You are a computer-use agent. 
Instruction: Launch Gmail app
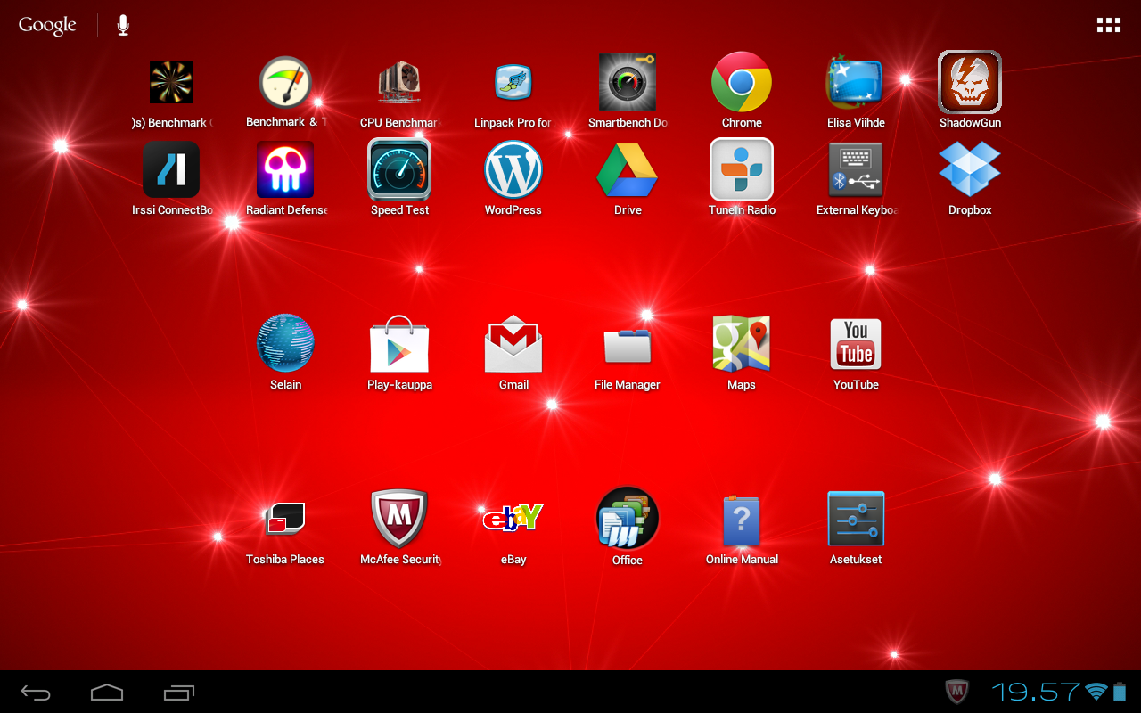(x=513, y=343)
